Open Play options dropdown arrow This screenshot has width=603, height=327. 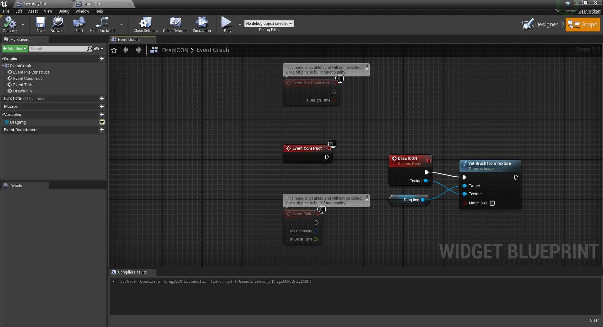click(x=240, y=25)
